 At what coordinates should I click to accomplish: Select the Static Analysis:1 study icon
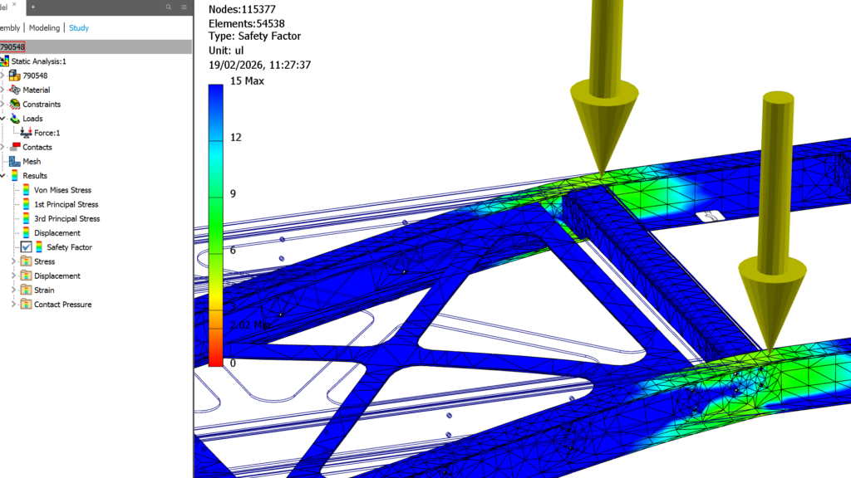click(4, 61)
